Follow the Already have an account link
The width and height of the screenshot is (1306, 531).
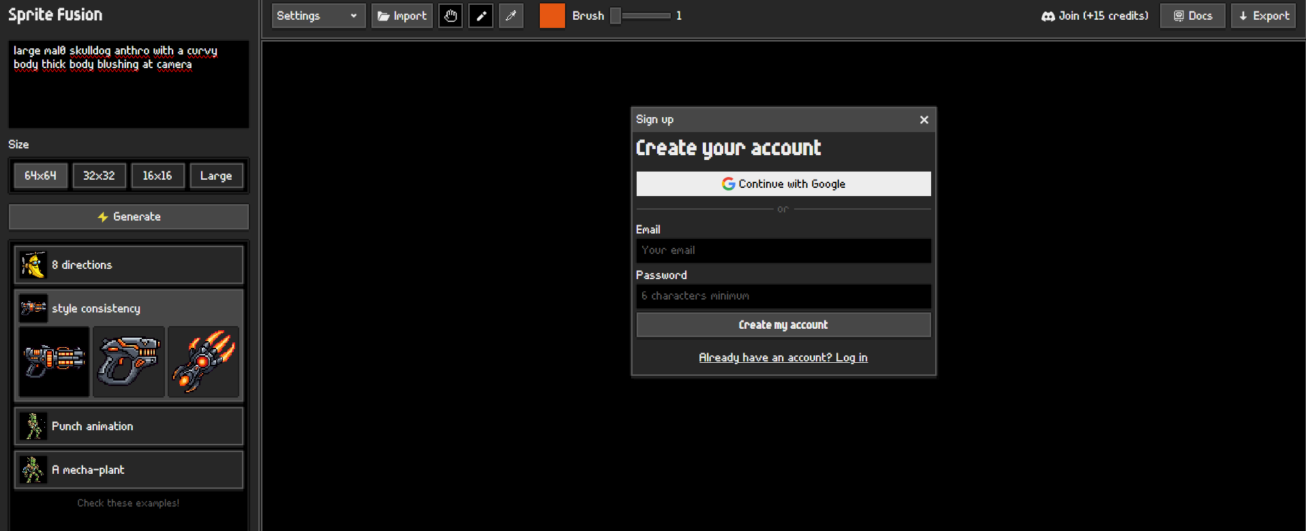tap(783, 357)
